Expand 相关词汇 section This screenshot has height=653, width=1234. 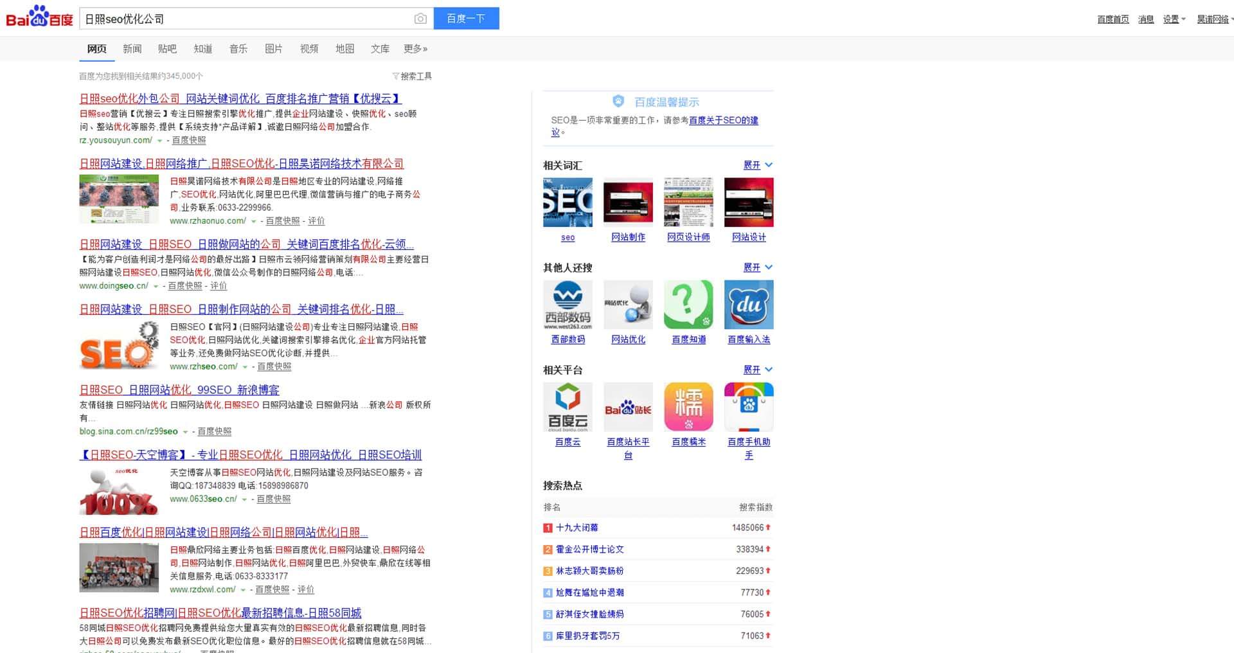tap(758, 165)
